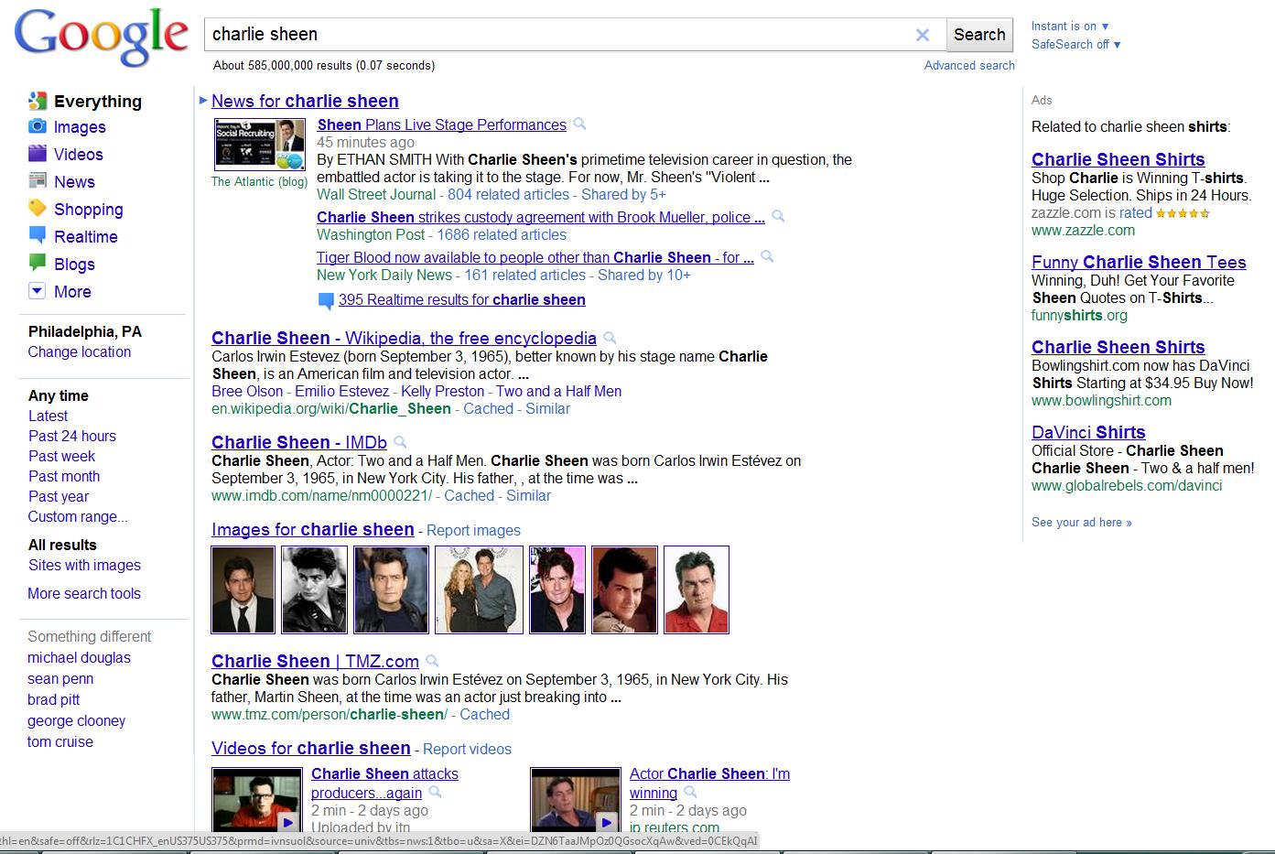The height and width of the screenshot is (854, 1275).
Task: Search tom cruise under Something different
Action: pyautogui.click(x=60, y=741)
